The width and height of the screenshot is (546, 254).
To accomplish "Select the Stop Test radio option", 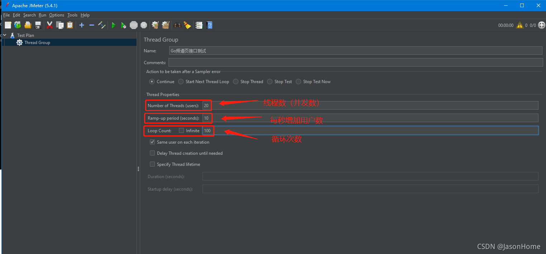I will pos(270,82).
